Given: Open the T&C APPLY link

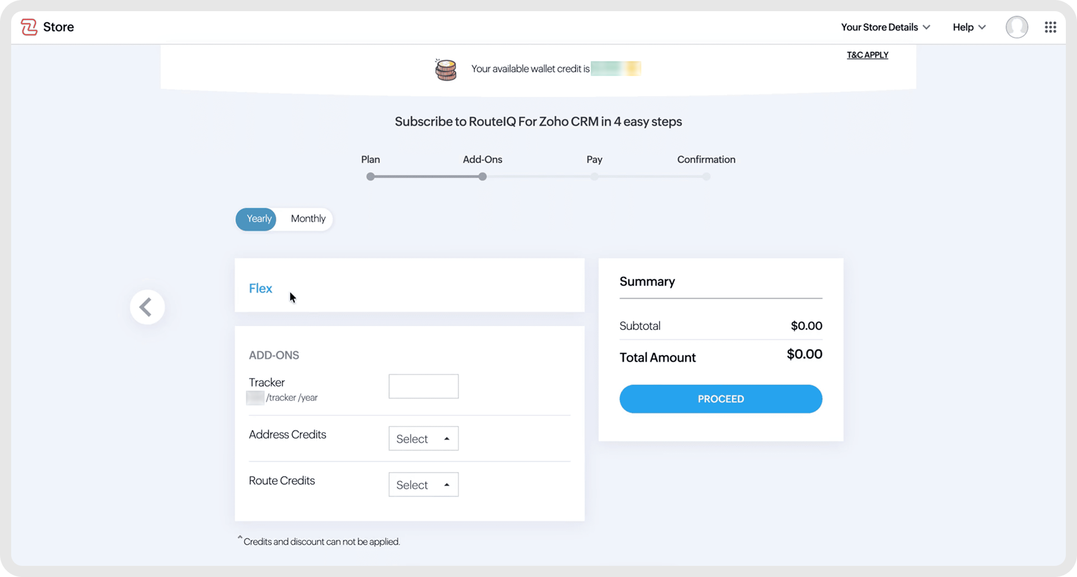Looking at the screenshot, I should pyautogui.click(x=867, y=55).
